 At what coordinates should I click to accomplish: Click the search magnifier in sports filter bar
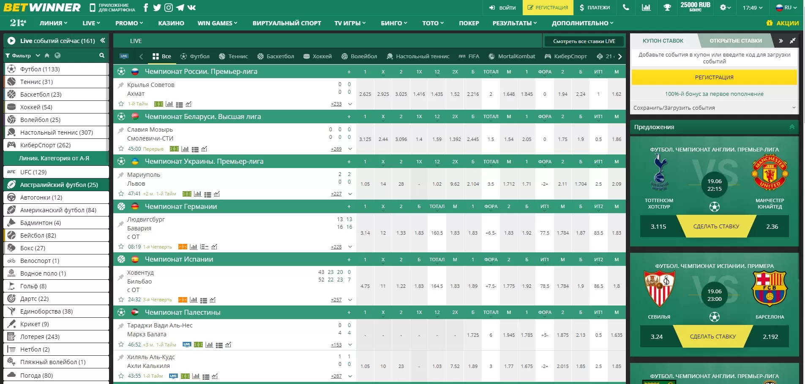[101, 56]
